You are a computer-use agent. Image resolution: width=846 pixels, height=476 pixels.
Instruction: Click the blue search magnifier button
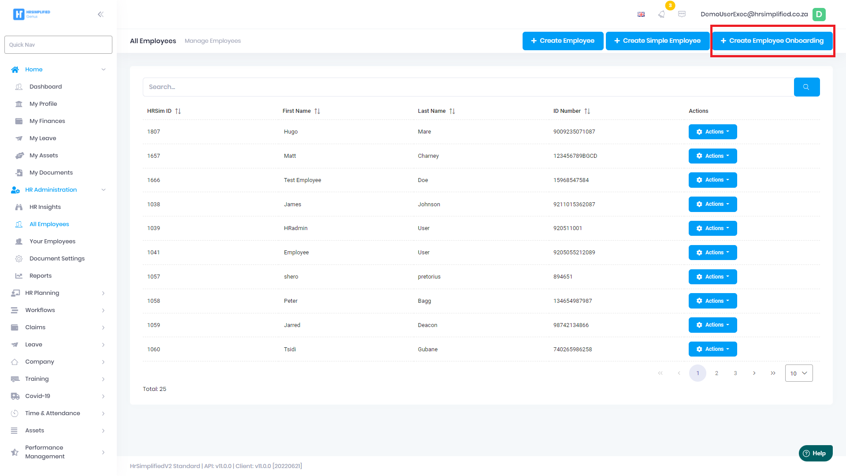click(x=806, y=87)
